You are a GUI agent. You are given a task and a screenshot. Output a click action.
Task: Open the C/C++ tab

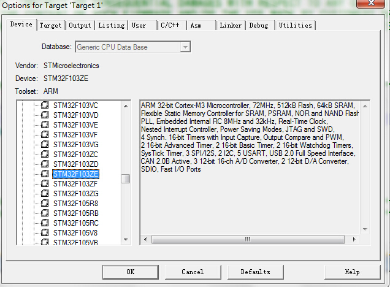(170, 26)
